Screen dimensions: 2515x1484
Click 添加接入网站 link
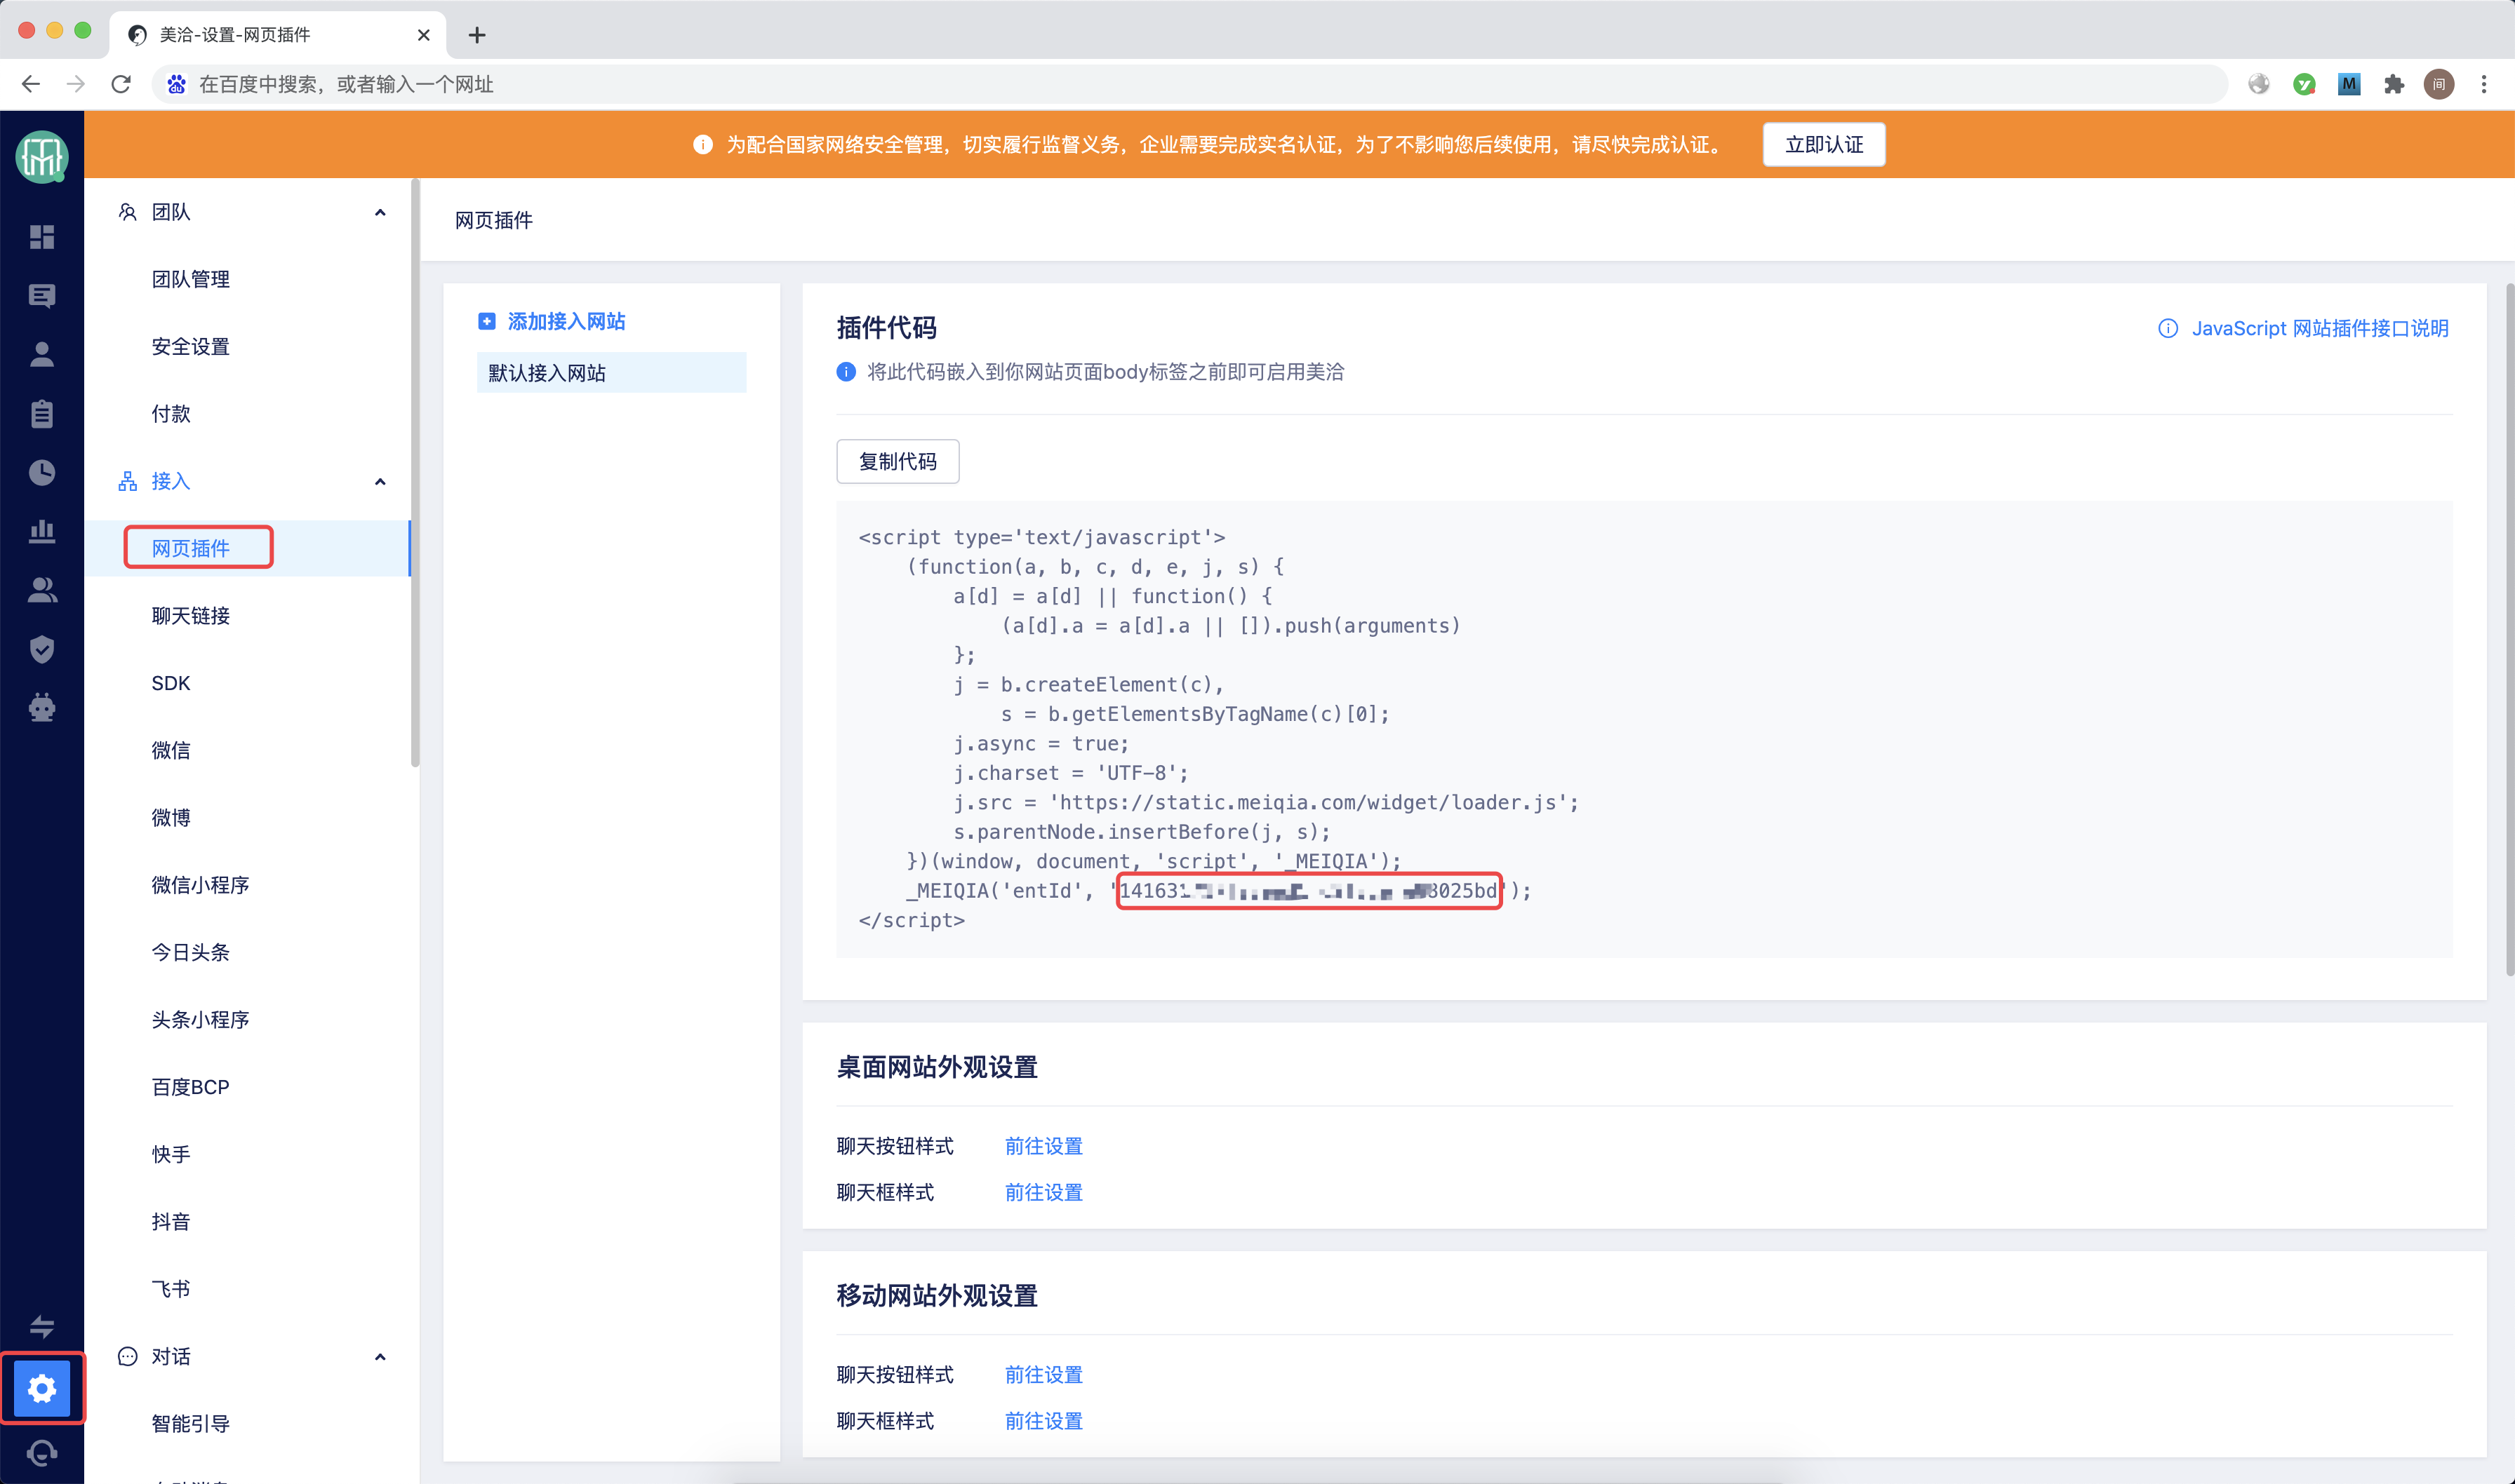(x=566, y=321)
